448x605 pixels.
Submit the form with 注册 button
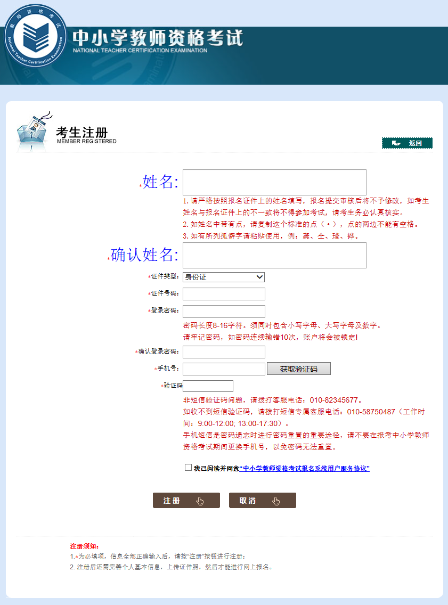[x=186, y=501]
